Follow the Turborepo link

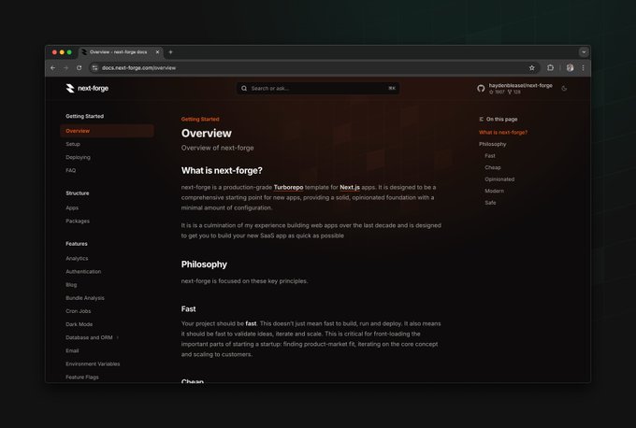(288, 187)
